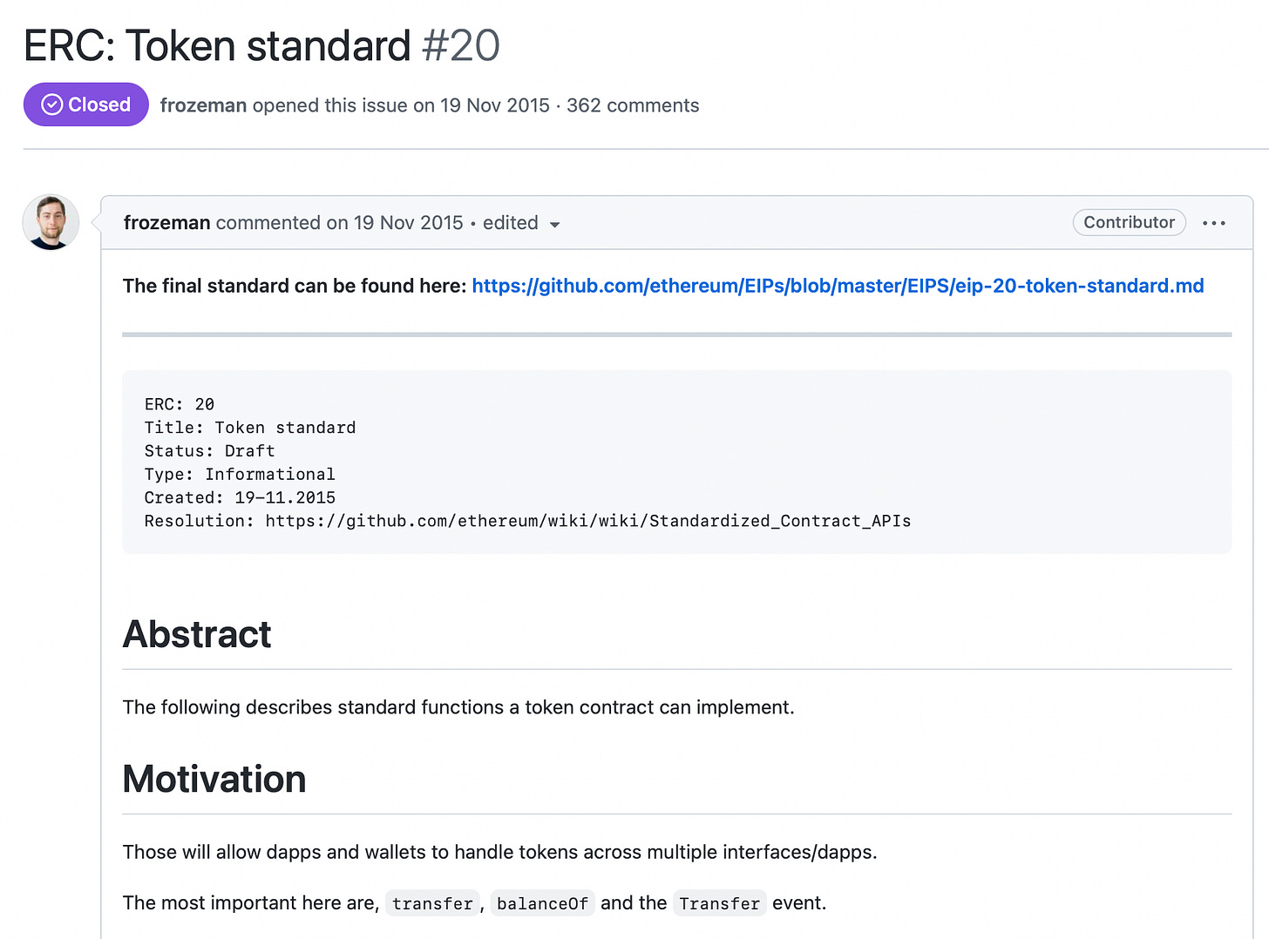The width and height of the screenshot is (1269, 939).
Task: Click the Resolution wiki URL in code block
Action: click(588, 521)
